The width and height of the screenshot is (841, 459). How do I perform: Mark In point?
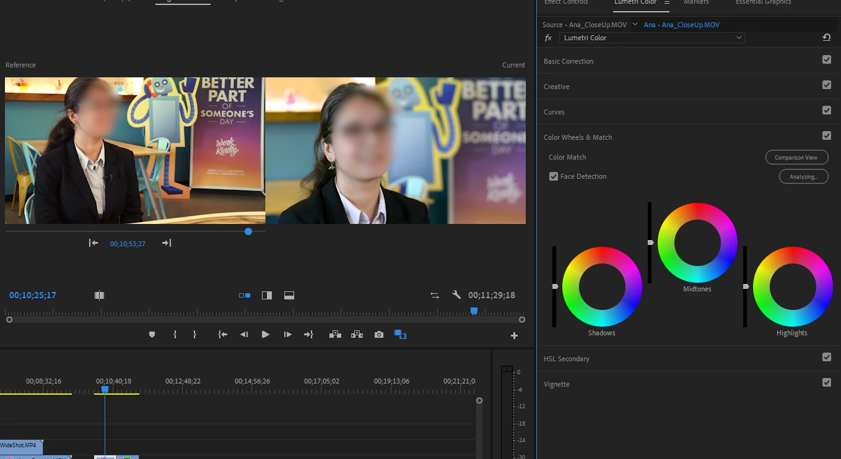click(175, 335)
